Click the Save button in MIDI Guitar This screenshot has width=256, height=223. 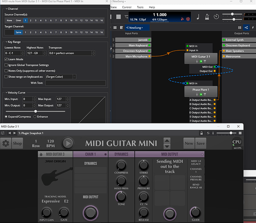coord(200,143)
